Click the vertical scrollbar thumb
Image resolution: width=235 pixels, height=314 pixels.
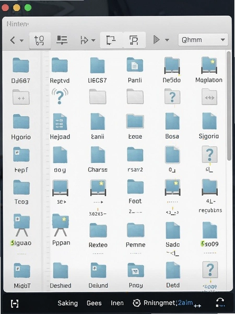click(229, 106)
